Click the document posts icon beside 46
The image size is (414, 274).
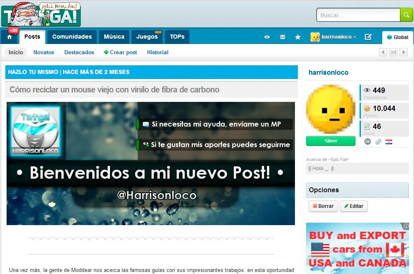367,127
